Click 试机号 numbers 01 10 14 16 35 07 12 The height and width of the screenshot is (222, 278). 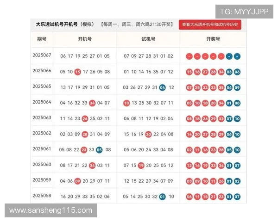(x=148, y=72)
